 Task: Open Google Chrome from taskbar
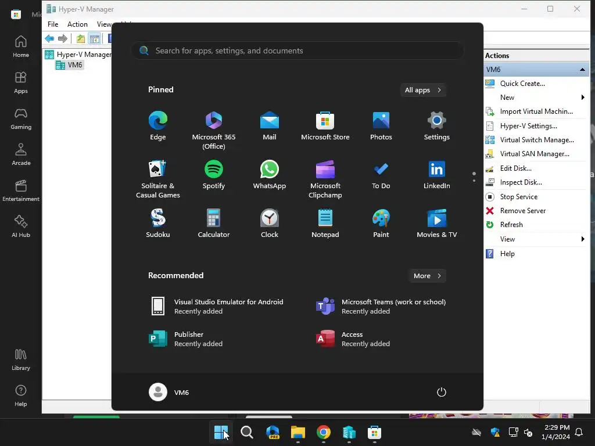click(323, 432)
